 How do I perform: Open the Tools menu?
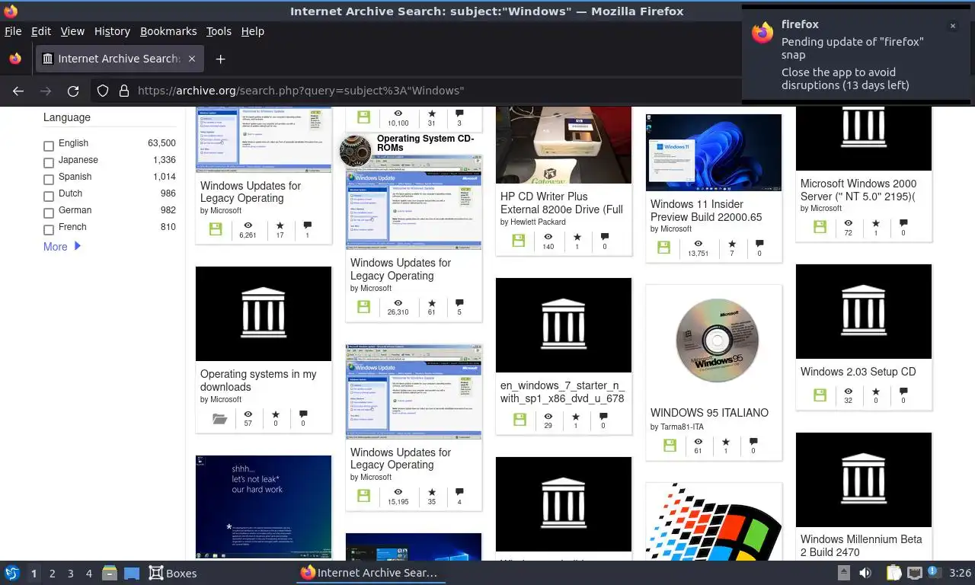tap(219, 31)
